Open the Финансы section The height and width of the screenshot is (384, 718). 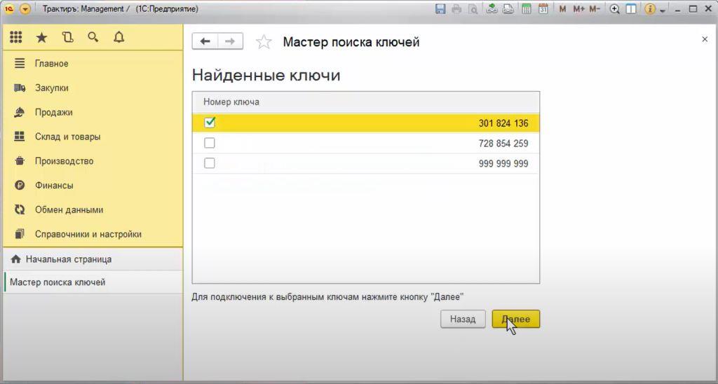click(x=54, y=186)
